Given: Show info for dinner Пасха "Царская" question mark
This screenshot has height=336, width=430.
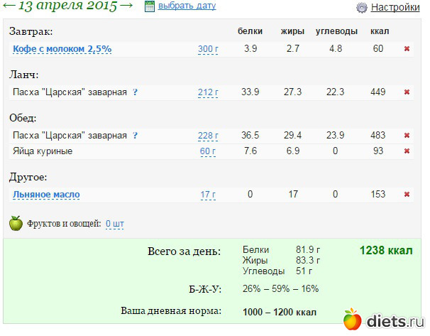Looking at the screenshot, I should pyautogui.click(x=135, y=136).
